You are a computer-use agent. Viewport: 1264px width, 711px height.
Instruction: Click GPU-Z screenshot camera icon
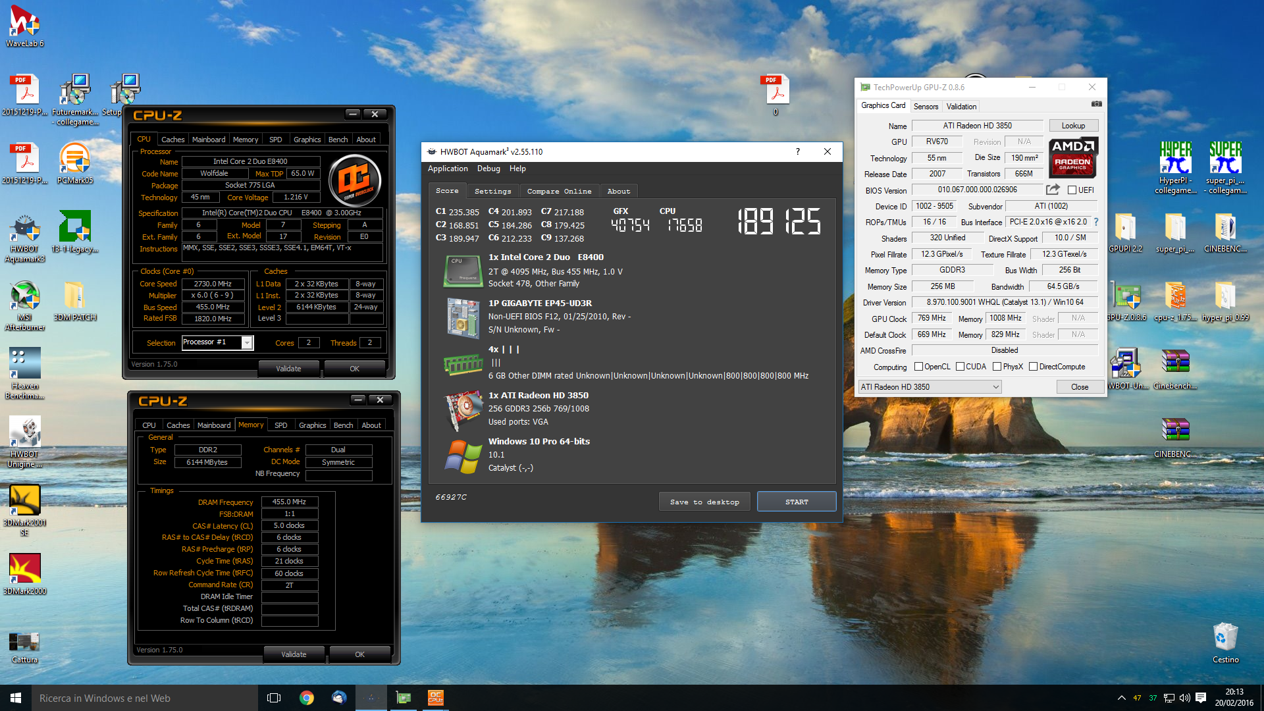click(x=1096, y=104)
